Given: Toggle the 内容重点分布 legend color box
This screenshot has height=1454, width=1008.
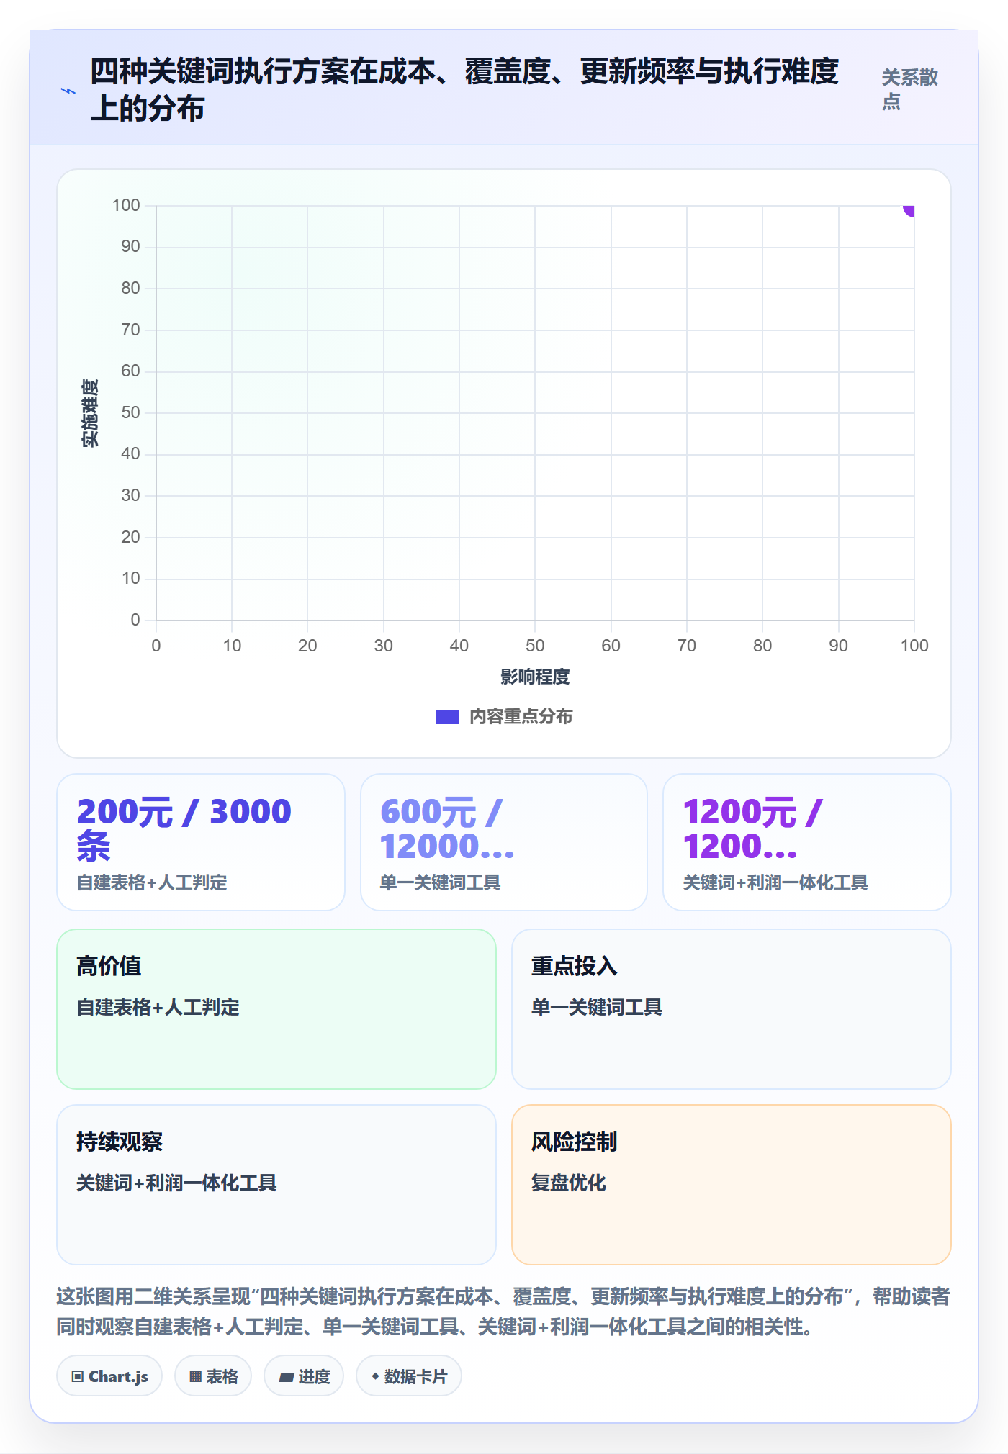Looking at the screenshot, I should point(448,717).
